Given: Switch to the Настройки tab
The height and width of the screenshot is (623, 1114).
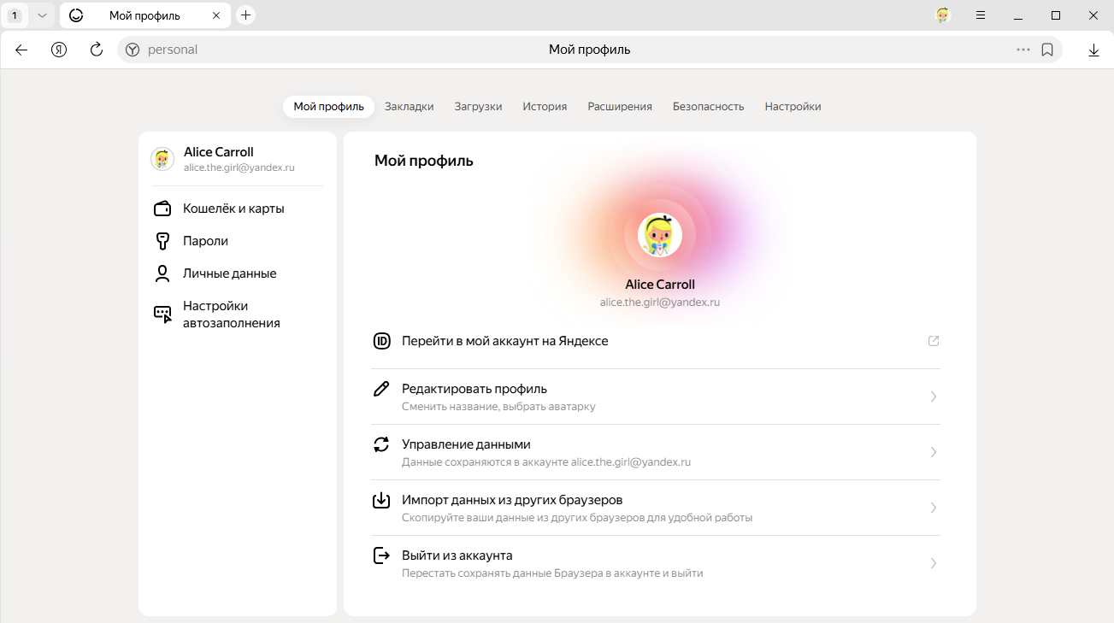Looking at the screenshot, I should pyautogui.click(x=793, y=107).
